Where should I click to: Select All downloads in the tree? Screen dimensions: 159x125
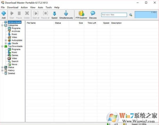pyautogui.click(x=15, y=22)
